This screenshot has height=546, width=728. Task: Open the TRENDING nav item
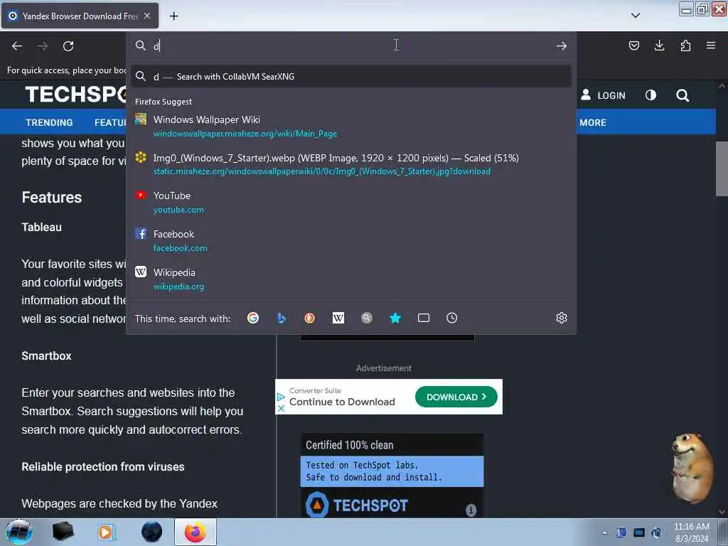pos(49,122)
